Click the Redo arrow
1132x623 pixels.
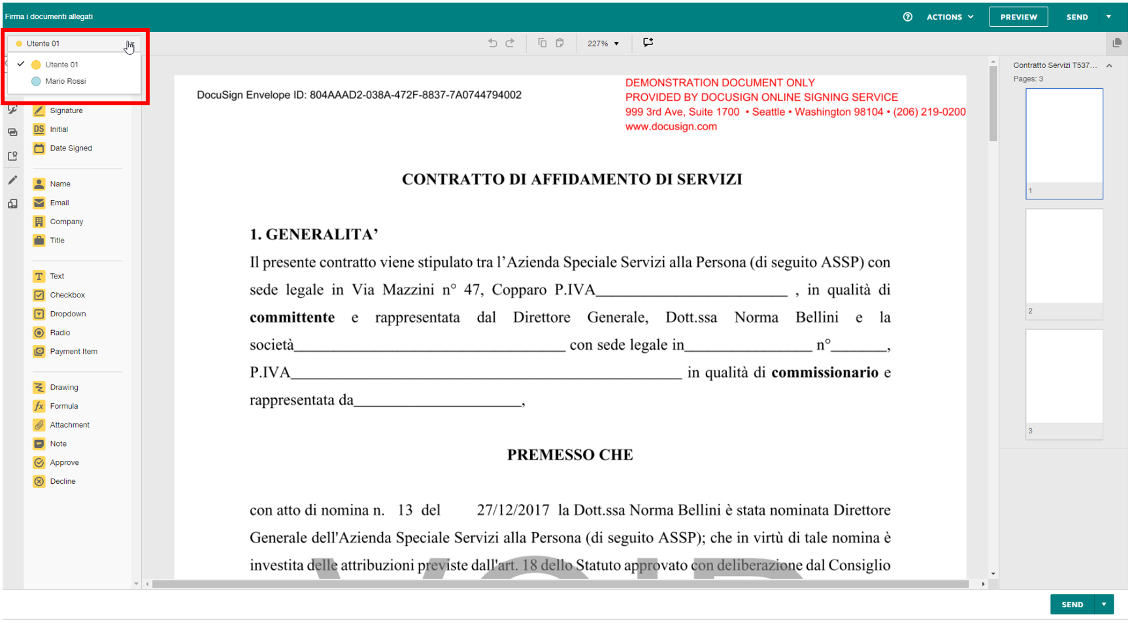tap(510, 43)
